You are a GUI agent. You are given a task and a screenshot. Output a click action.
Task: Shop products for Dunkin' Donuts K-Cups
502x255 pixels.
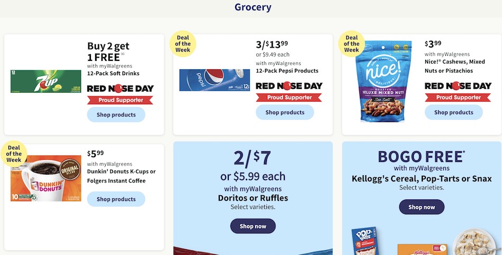tap(116, 199)
